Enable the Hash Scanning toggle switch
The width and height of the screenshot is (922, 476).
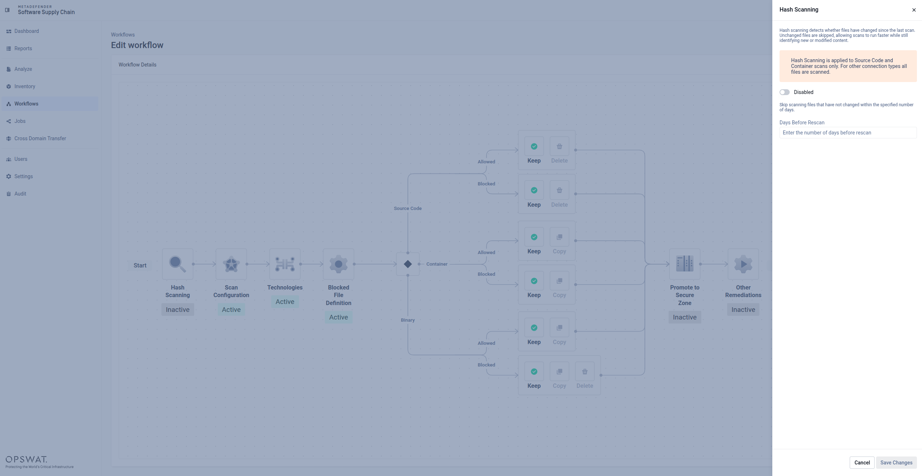point(785,92)
